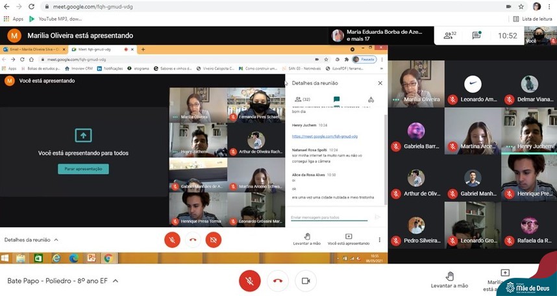Click the red hang up call button
Screen dimensions: 557x296
pos(278,280)
